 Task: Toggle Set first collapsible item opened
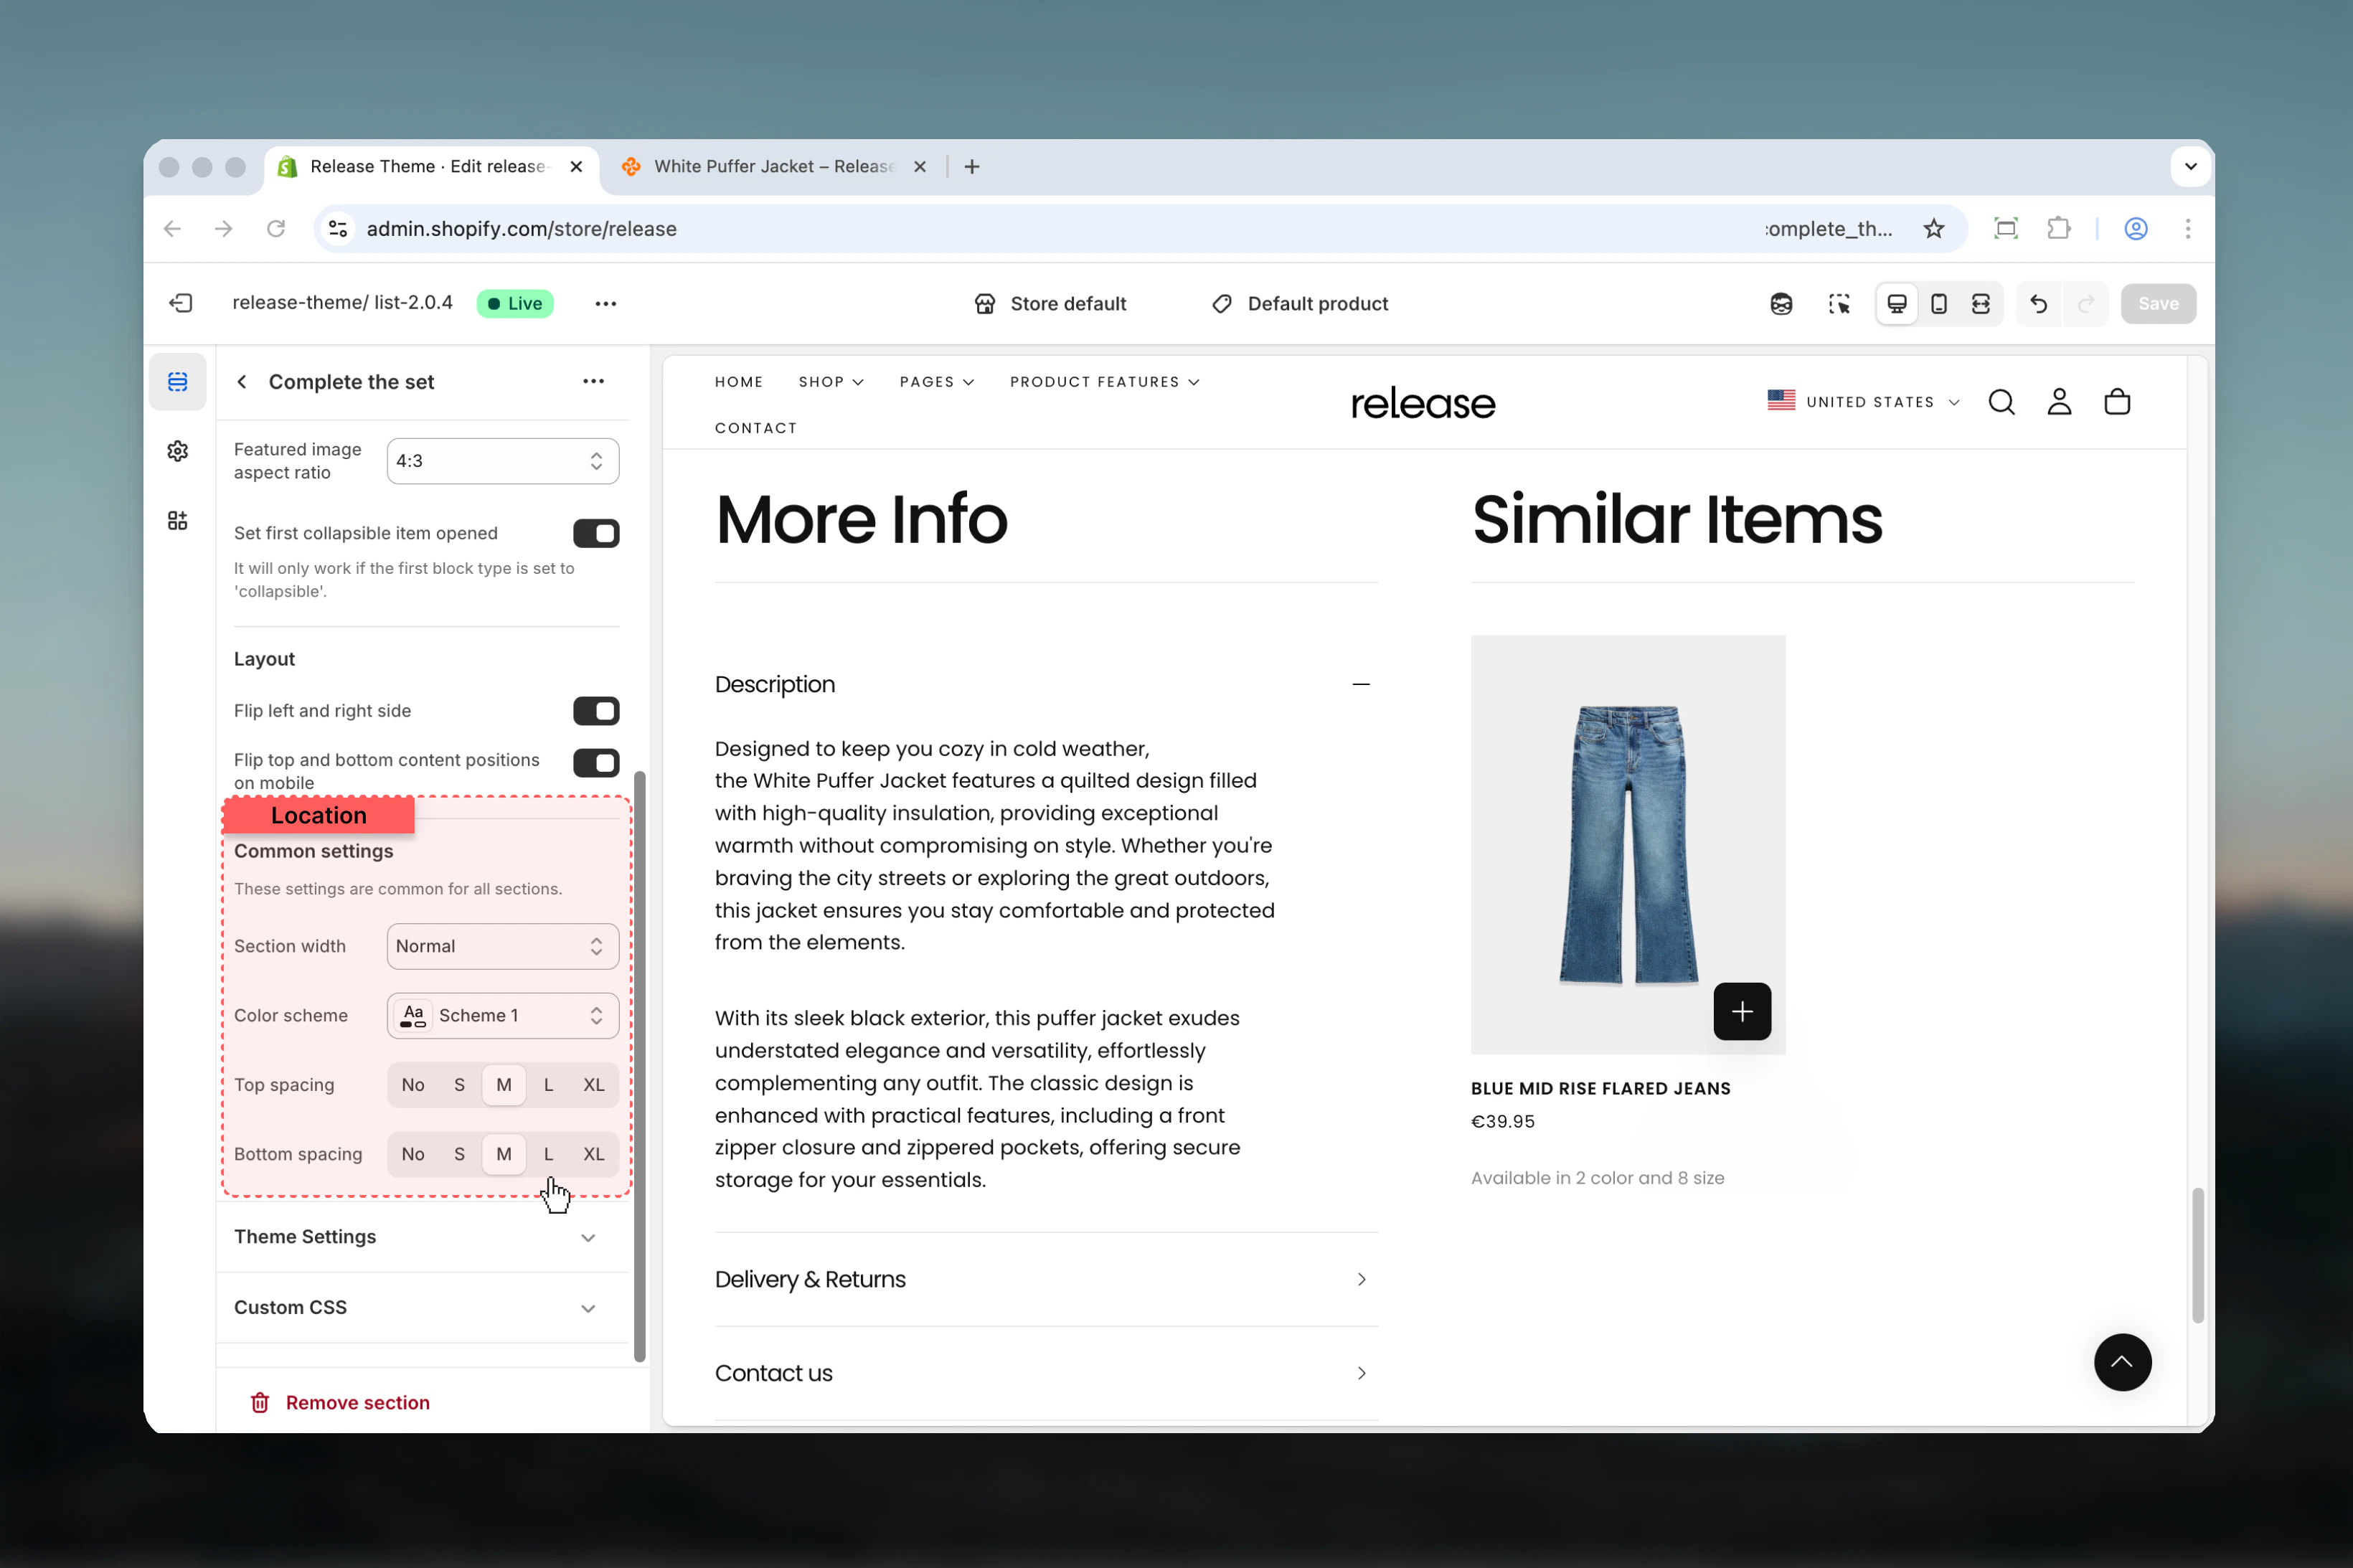coord(596,533)
